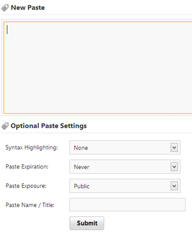Click the 'Never' value in Paste Expiration
This screenshot has width=192, height=239.
[81, 167]
